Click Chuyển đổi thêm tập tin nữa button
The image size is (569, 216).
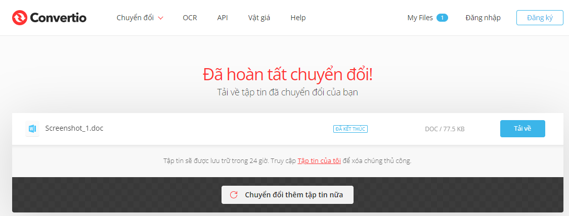287,195
